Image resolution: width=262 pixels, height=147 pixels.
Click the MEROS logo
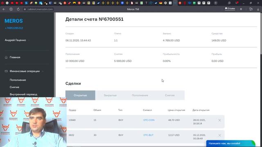point(14,21)
